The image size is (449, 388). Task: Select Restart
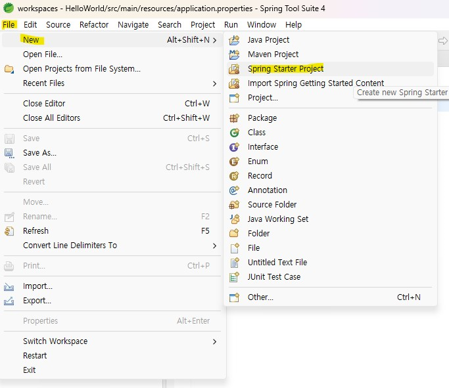[x=35, y=356]
